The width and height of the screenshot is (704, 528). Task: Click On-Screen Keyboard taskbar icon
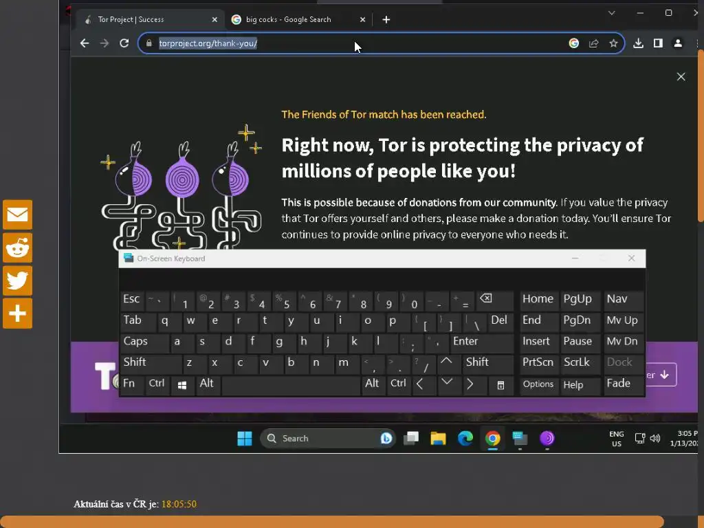pos(520,438)
